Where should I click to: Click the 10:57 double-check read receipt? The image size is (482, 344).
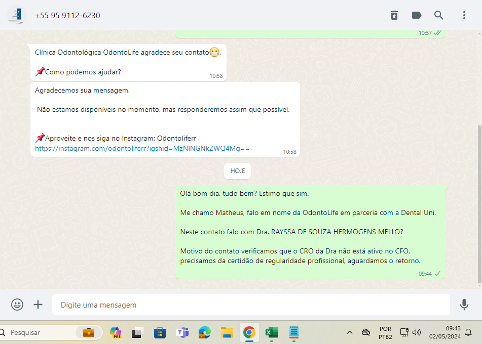click(437, 33)
